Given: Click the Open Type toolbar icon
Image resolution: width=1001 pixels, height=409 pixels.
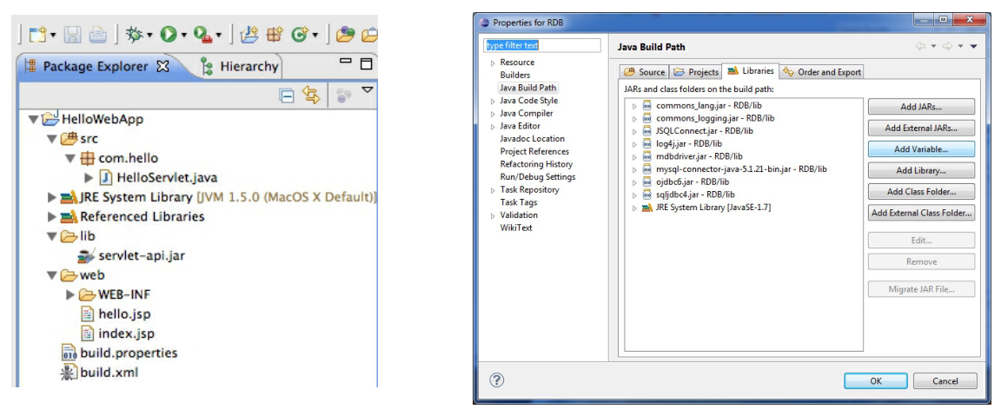Looking at the screenshot, I should (x=345, y=34).
